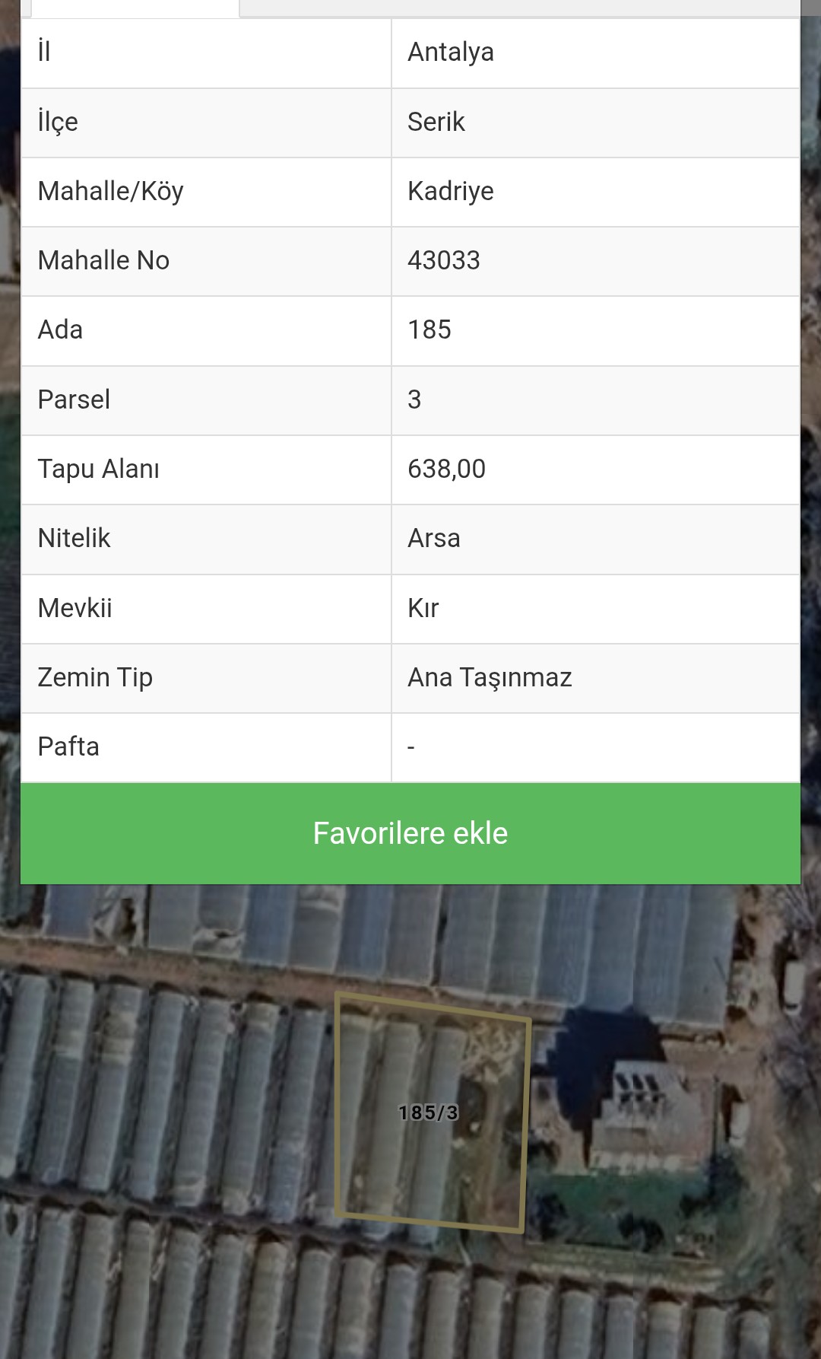Click the Serik value in İlçe row
821x1359 pixels.
click(x=436, y=122)
